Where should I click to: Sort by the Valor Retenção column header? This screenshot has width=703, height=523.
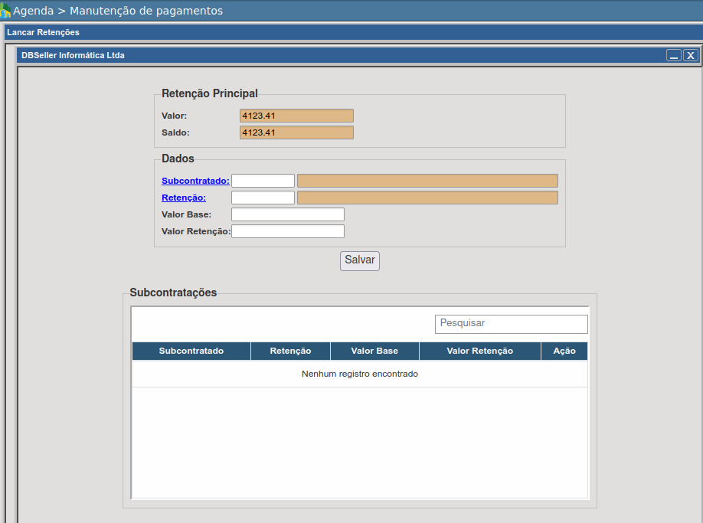[479, 351]
